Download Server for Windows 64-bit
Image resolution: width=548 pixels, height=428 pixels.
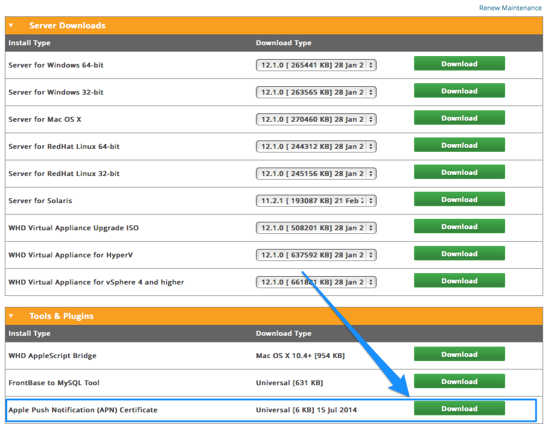(459, 63)
